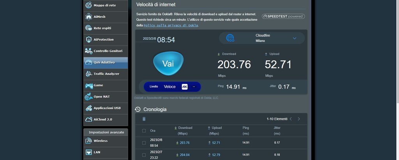Image resolution: width=399 pixels, height=160 pixels.
Task: Open Game menu entry
Action: click(106, 85)
